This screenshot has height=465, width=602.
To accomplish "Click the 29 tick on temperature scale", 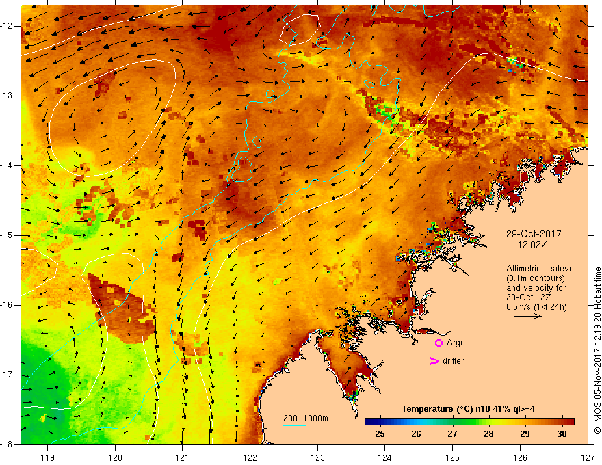I will click(x=525, y=434).
